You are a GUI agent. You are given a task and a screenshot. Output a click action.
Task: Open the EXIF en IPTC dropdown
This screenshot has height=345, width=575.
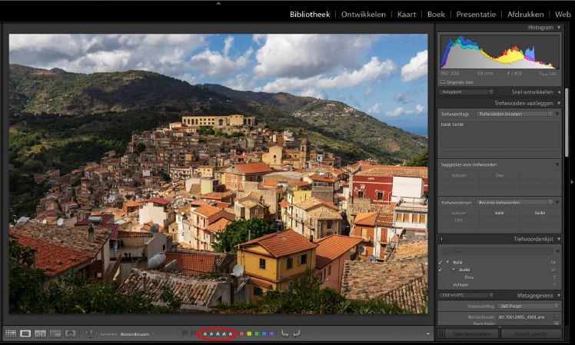click(466, 295)
